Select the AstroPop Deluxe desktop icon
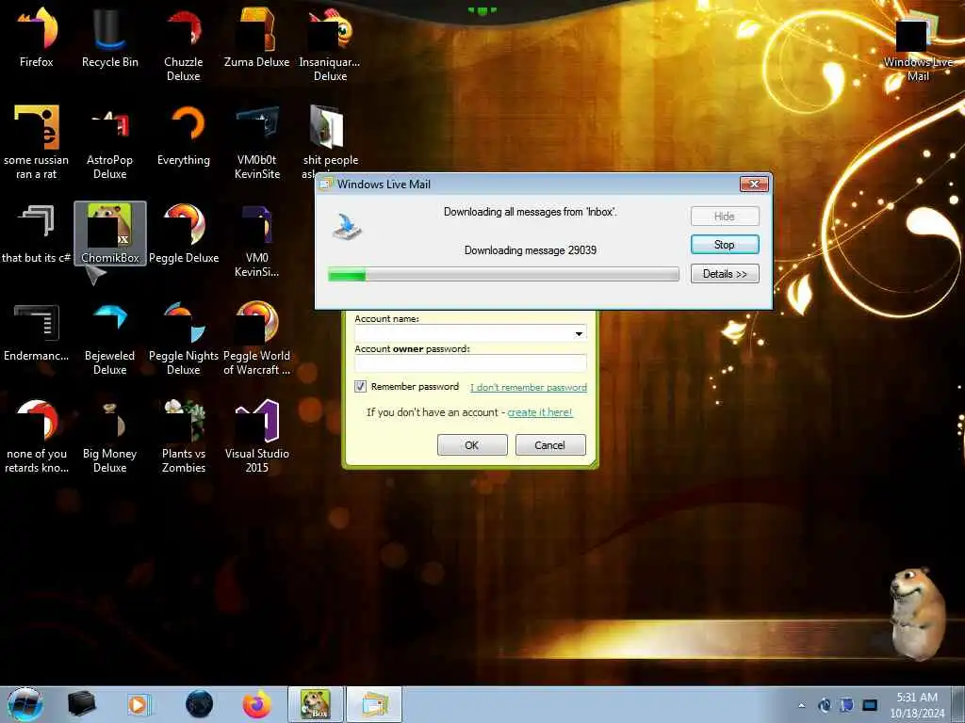This screenshot has height=723, width=965. (x=110, y=142)
